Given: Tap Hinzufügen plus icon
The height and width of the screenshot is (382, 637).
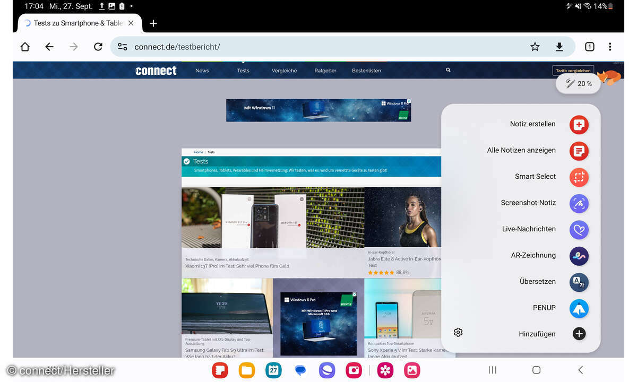Looking at the screenshot, I should (x=579, y=334).
